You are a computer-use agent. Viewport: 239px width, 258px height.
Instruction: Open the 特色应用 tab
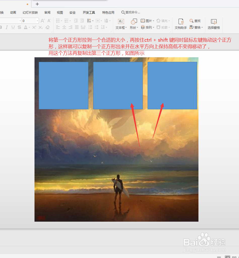click(x=108, y=13)
